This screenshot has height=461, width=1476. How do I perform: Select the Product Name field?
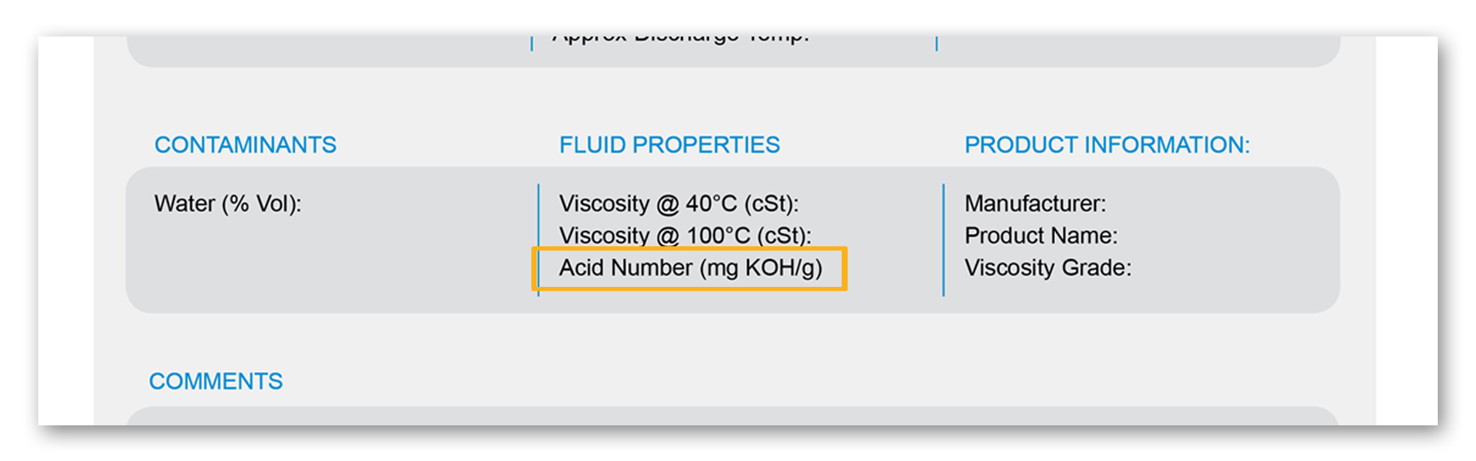click(1041, 235)
